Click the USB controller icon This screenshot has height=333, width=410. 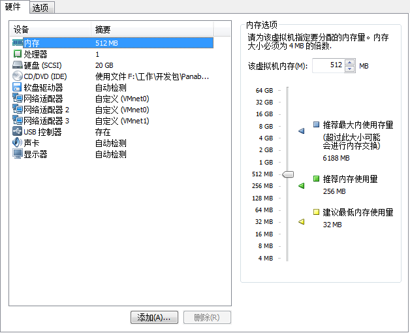tap(17, 131)
